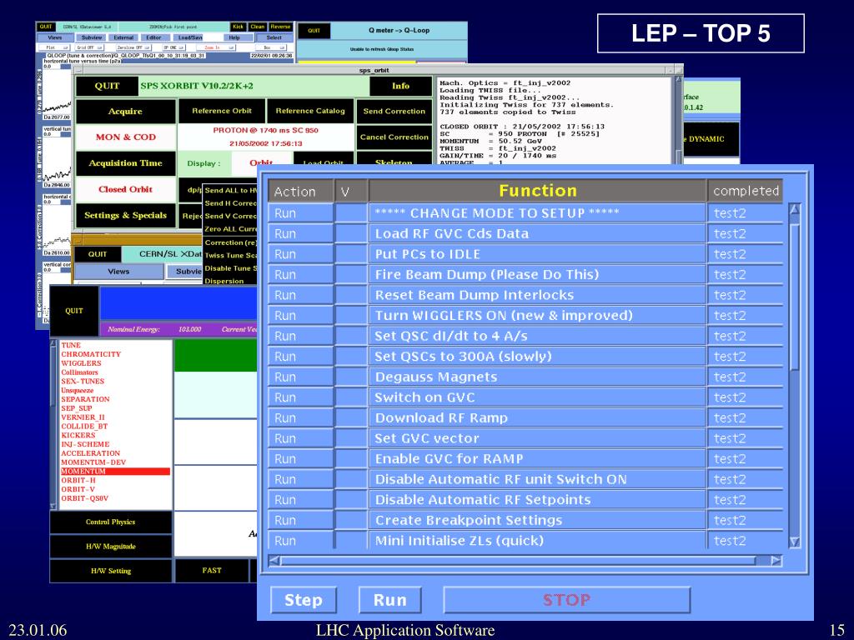Viewport: 854px width, 640px height.
Task: Tick the V box for Switch on GVC
Action: click(x=351, y=397)
